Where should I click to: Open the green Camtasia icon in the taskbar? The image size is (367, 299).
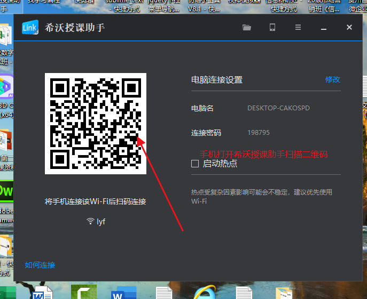84,292
